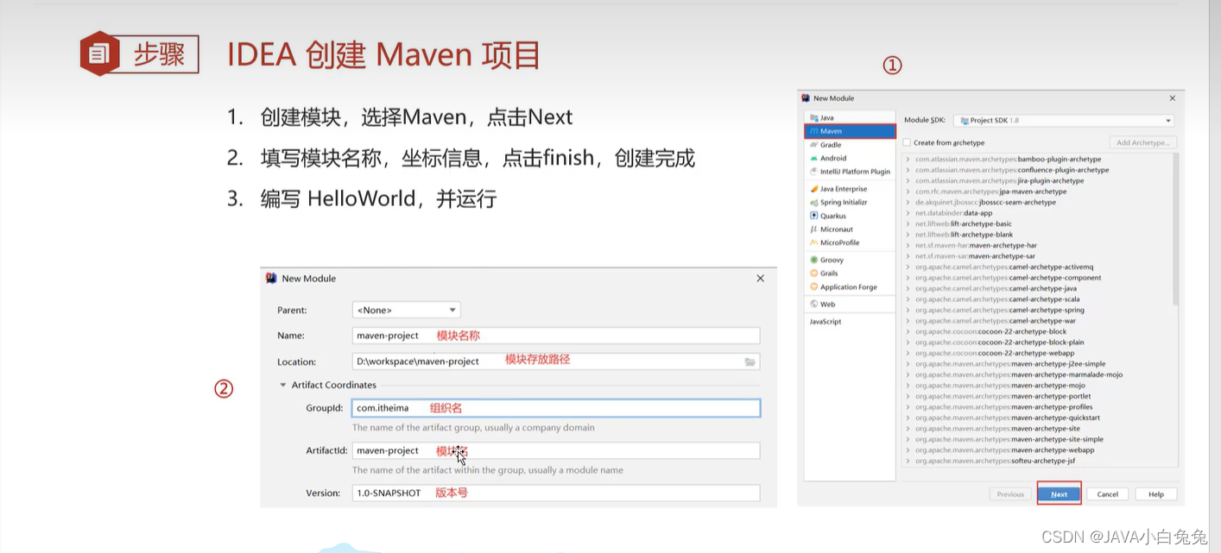Open the Parent dropdown showing None

(x=406, y=310)
